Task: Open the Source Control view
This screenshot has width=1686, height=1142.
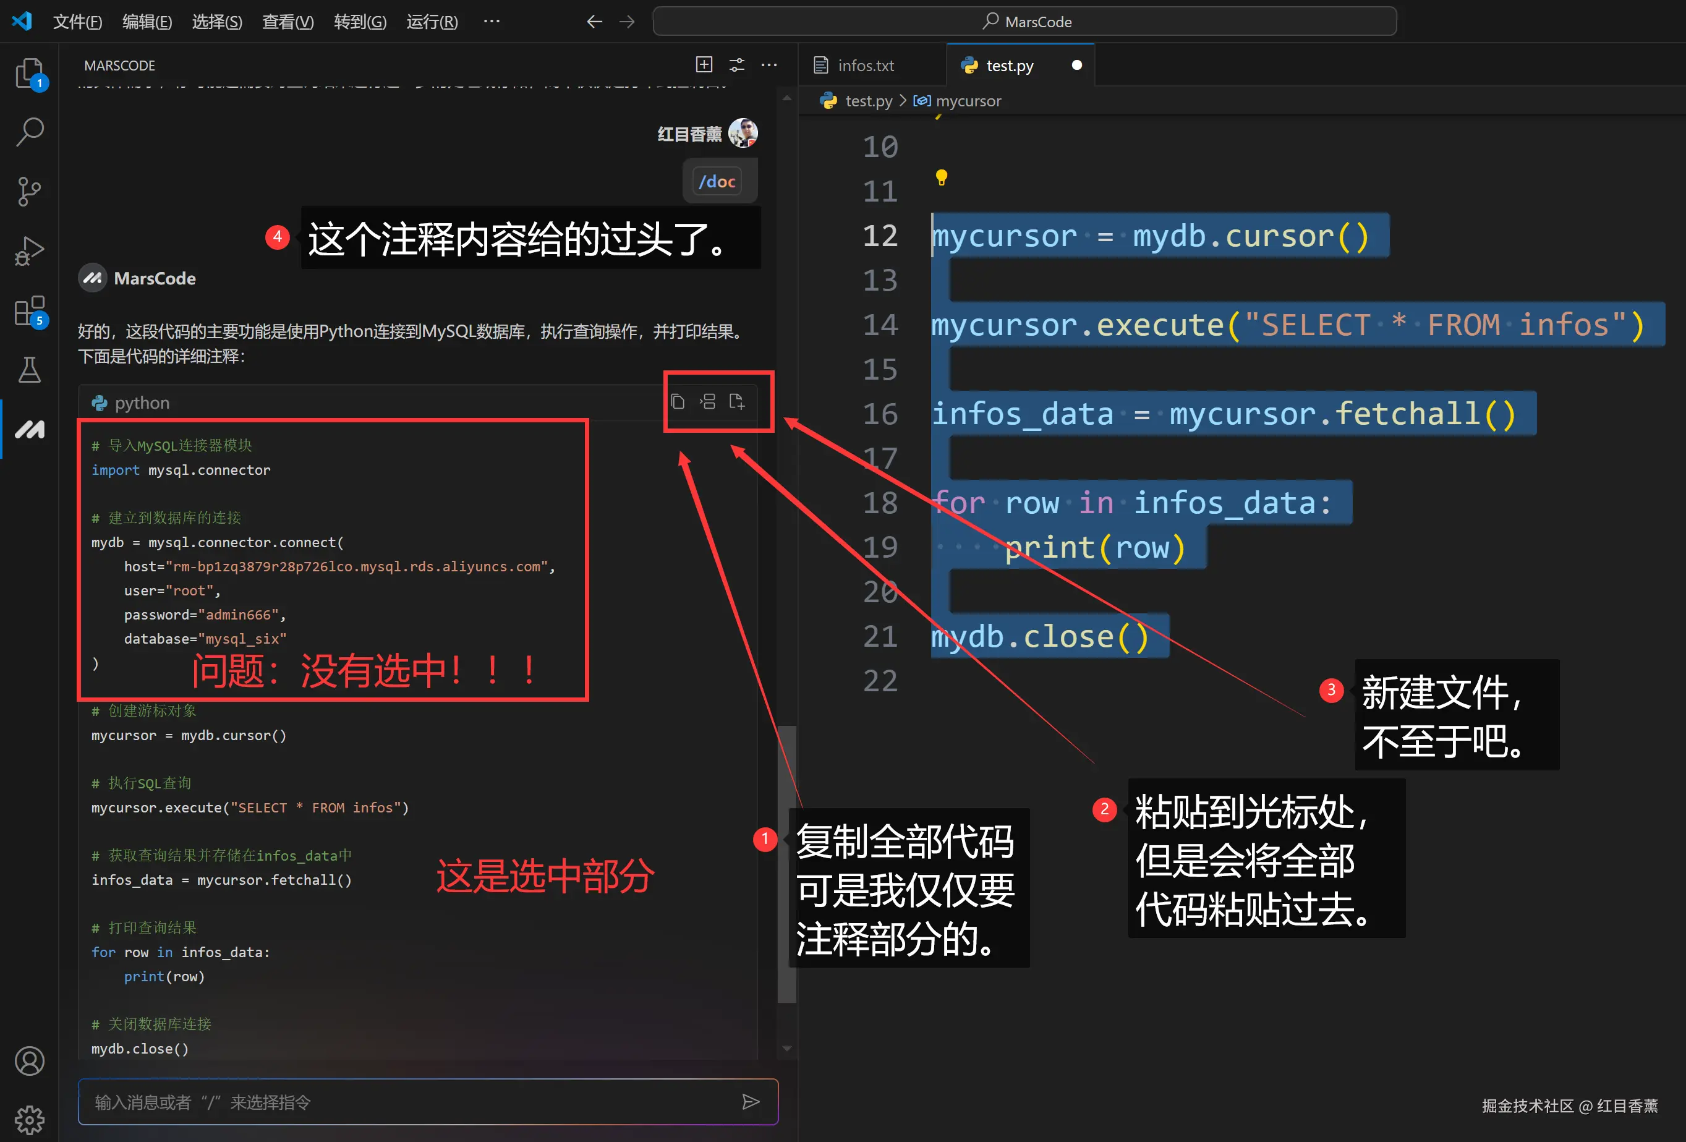Action: pyautogui.click(x=29, y=192)
